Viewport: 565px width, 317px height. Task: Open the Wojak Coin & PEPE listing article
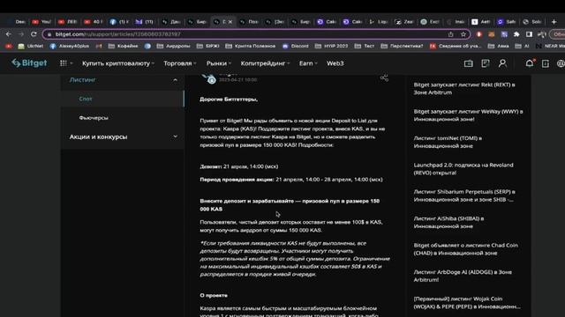(x=467, y=303)
